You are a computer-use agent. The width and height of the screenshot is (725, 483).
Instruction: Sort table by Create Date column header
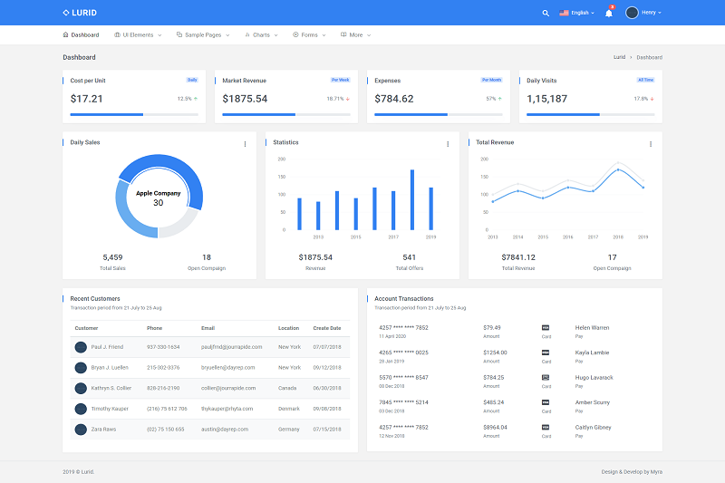327,328
